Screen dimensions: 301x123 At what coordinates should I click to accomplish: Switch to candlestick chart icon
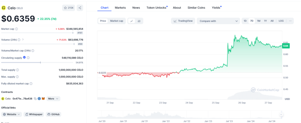pyautogui.click(x=139, y=21)
